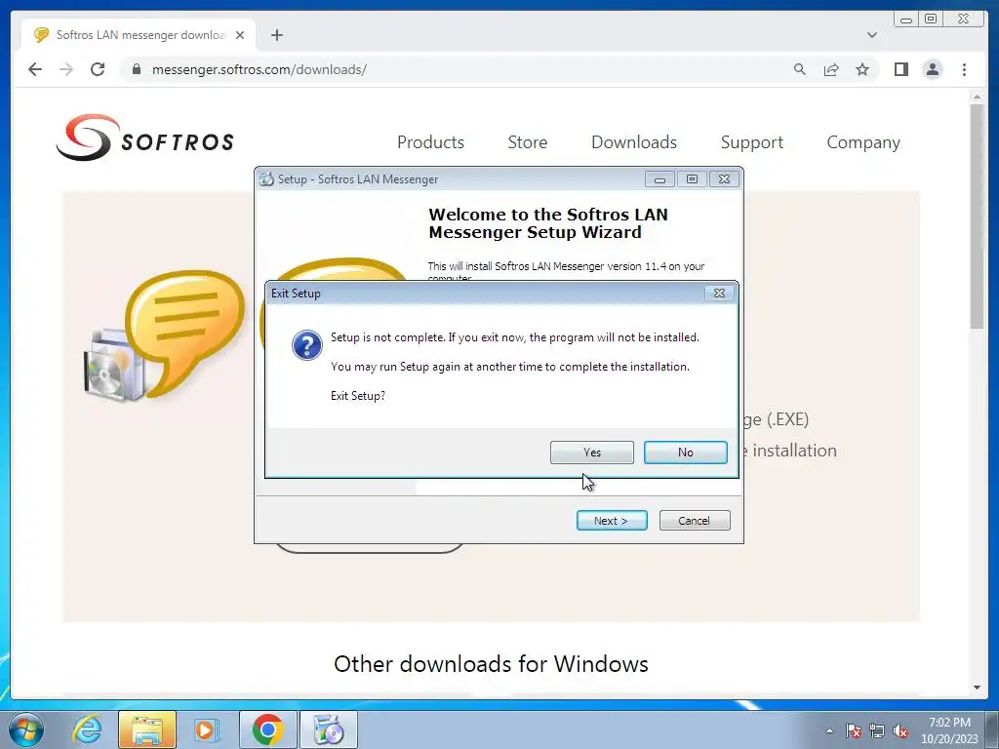
Task: Open a new Chrome tab
Action: (276, 35)
